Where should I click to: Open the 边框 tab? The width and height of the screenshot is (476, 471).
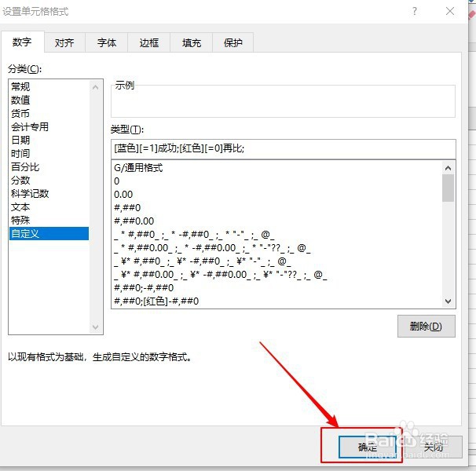coord(148,43)
